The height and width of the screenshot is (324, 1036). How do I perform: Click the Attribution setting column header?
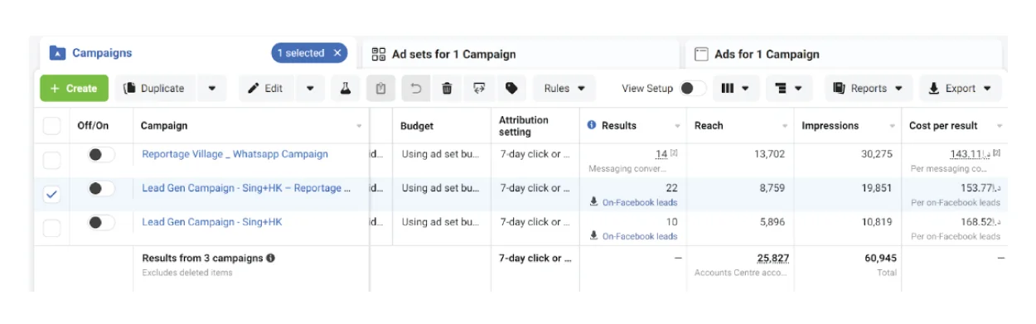click(x=524, y=126)
